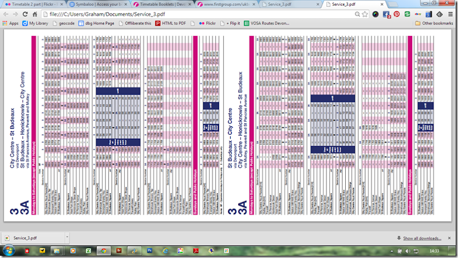458x258 pixels.
Task: Go back to the previous page
Action: [x=6, y=14]
